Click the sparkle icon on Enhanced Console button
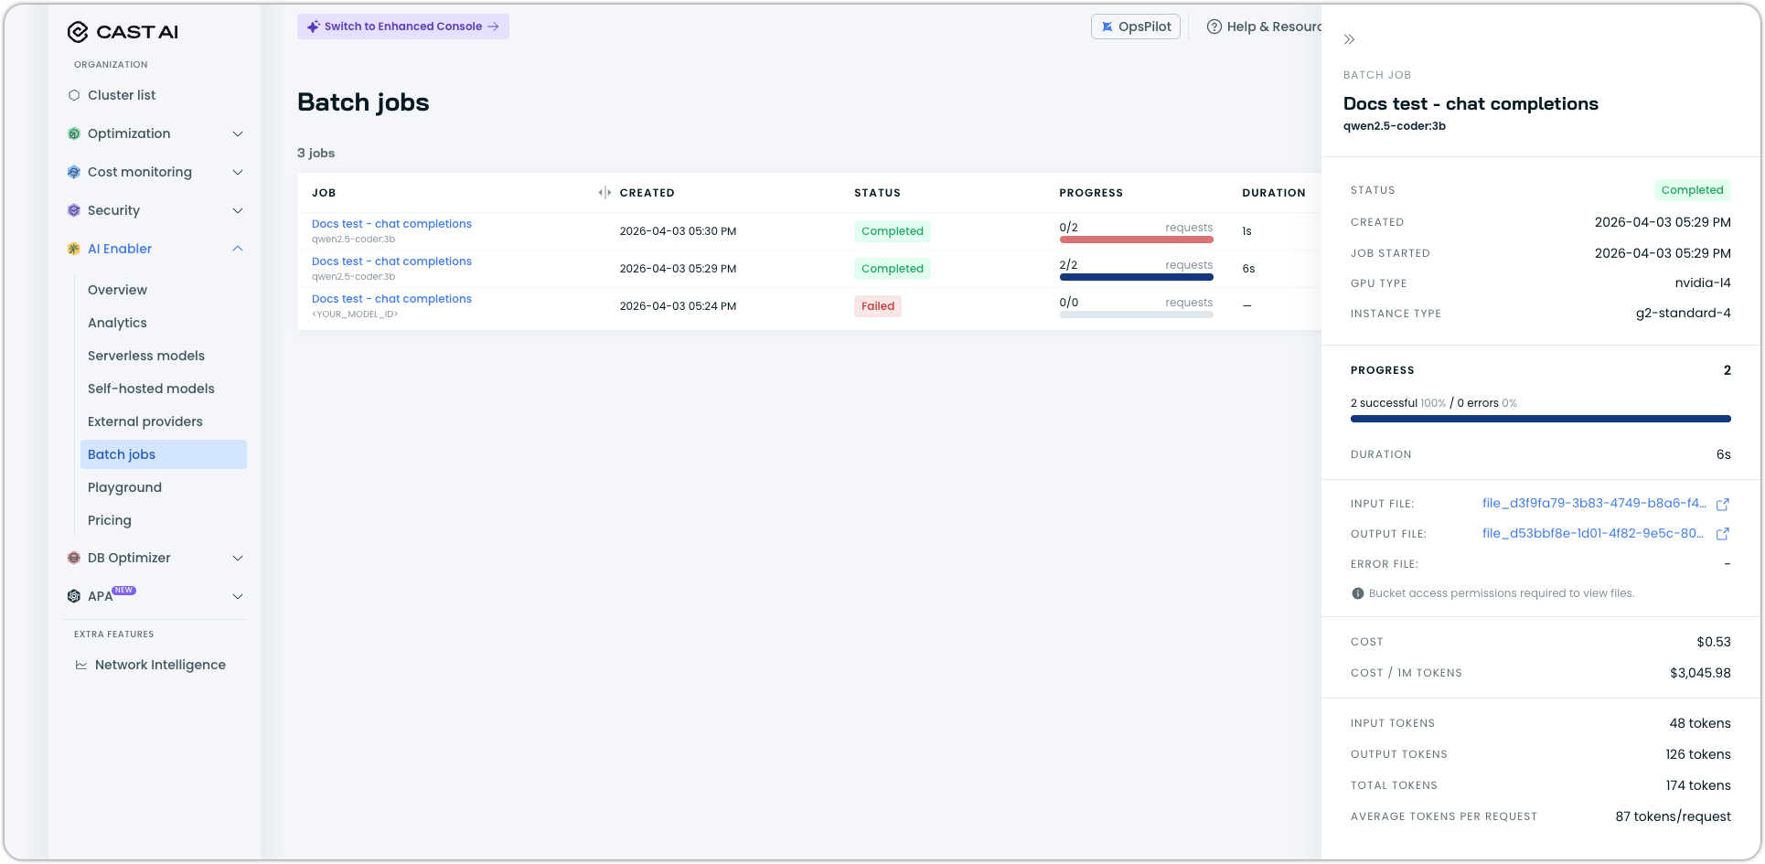 pyautogui.click(x=314, y=27)
